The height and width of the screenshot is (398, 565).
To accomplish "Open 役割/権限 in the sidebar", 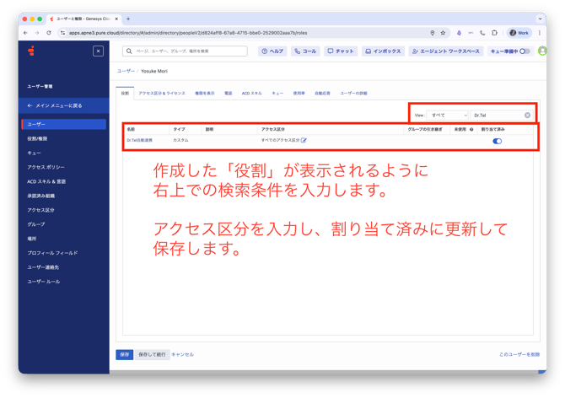I will pos(37,138).
